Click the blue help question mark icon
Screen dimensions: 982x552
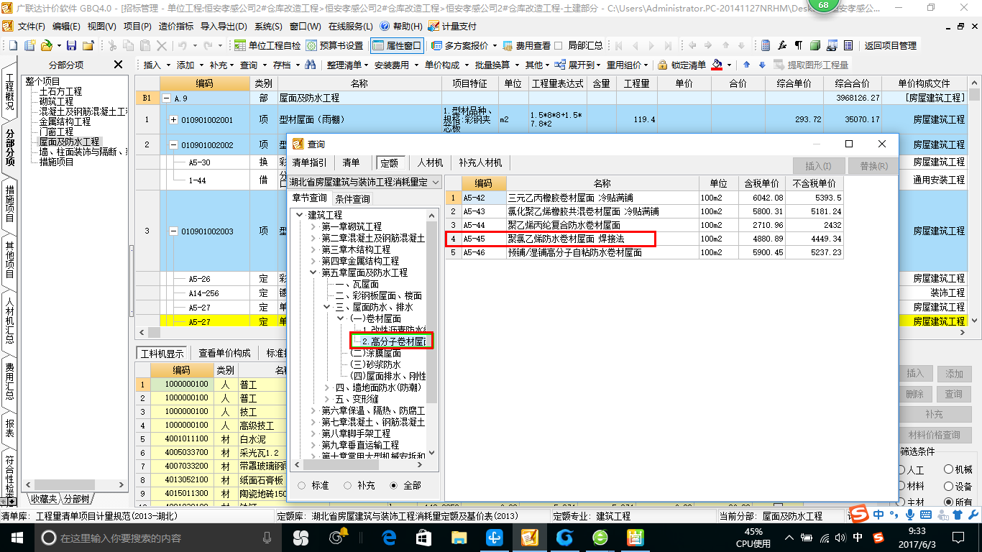pyautogui.click(x=384, y=26)
